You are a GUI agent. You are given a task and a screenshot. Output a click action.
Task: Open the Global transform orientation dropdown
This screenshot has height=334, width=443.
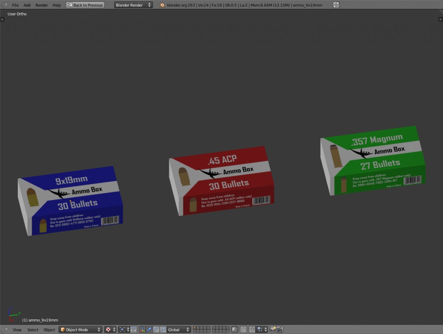(x=177, y=329)
